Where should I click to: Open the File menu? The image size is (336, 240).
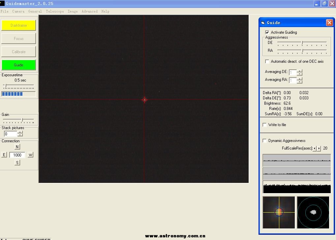click(5, 11)
